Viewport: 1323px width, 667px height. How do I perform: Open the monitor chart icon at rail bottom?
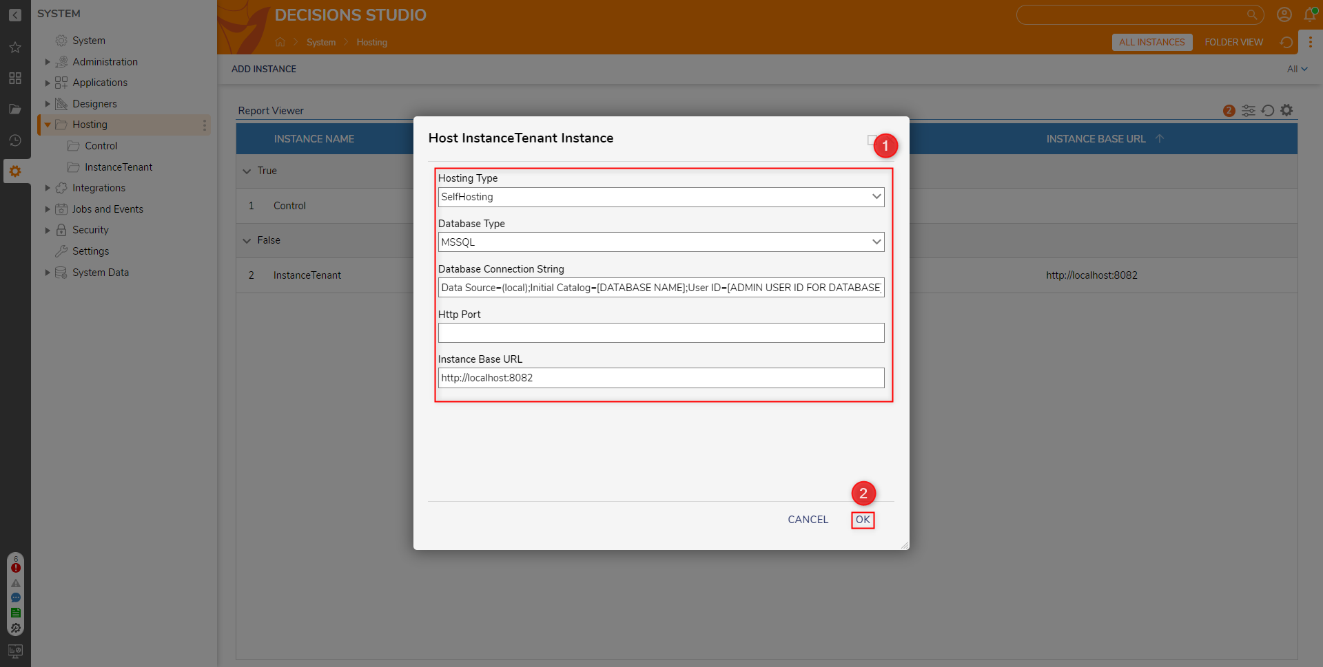tap(15, 650)
